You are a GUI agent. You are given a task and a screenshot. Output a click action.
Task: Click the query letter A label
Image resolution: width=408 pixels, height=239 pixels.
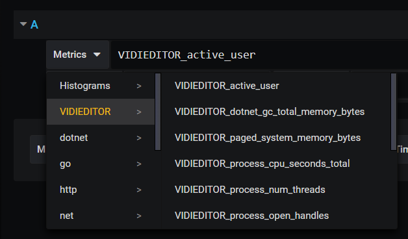coord(34,25)
